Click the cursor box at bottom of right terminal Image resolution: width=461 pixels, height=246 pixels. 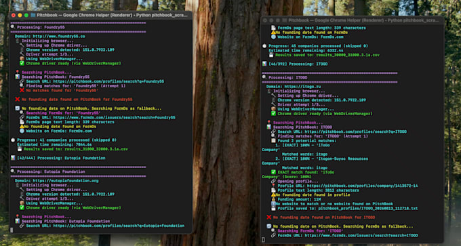[x=263, y=240]
